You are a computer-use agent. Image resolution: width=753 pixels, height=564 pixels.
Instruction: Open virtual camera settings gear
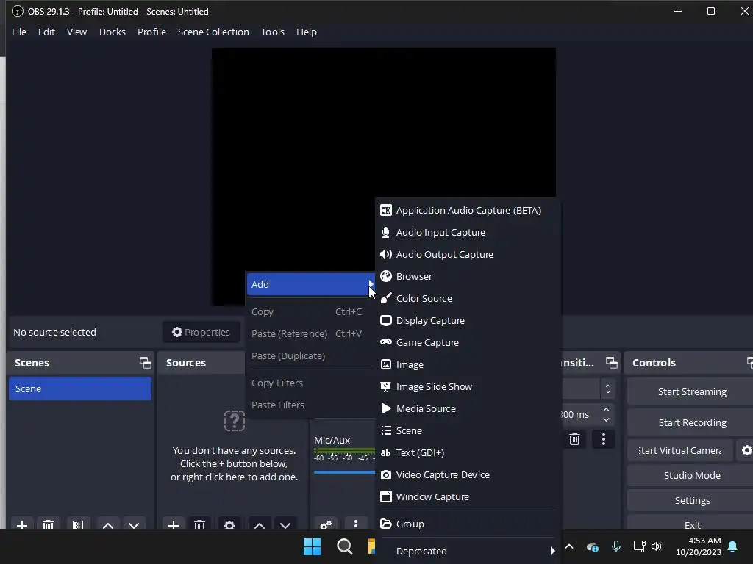click(x=746, y=451)
